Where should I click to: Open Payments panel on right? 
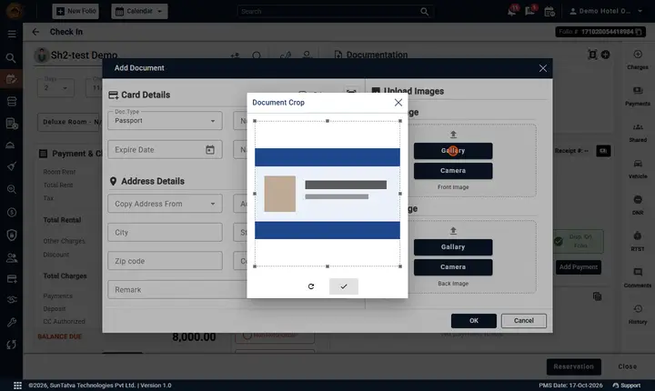(x=638, y=96)
